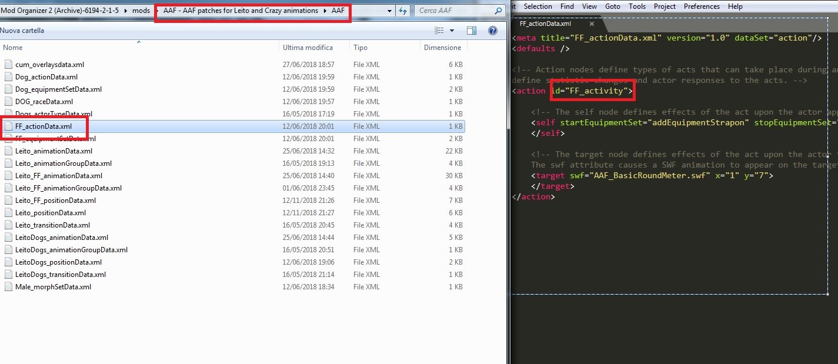Screen dimensions: 838x364
Task: Click the Nuova cartella button
Action: tap(22, 31)
